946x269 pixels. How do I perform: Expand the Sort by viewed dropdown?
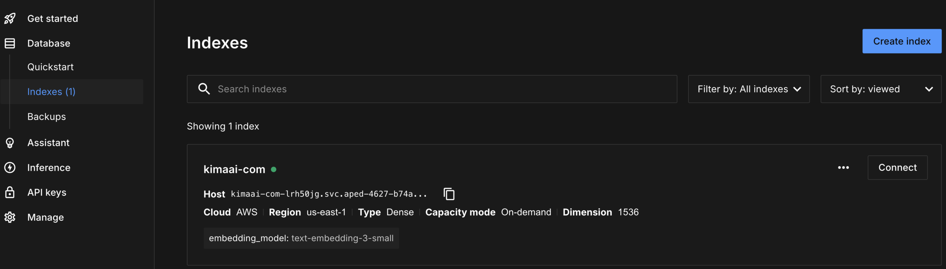click(x=881, y=89)
